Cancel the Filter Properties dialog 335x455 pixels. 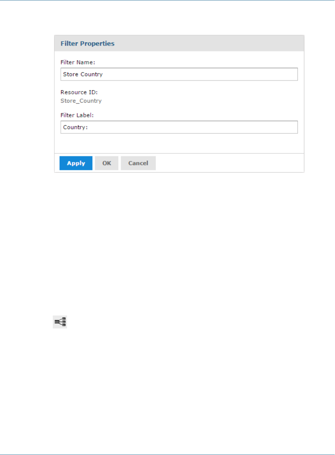138,163
